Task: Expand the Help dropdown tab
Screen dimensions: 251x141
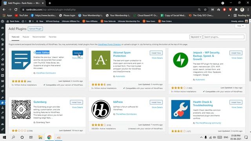Action: (x=240, y=26)
